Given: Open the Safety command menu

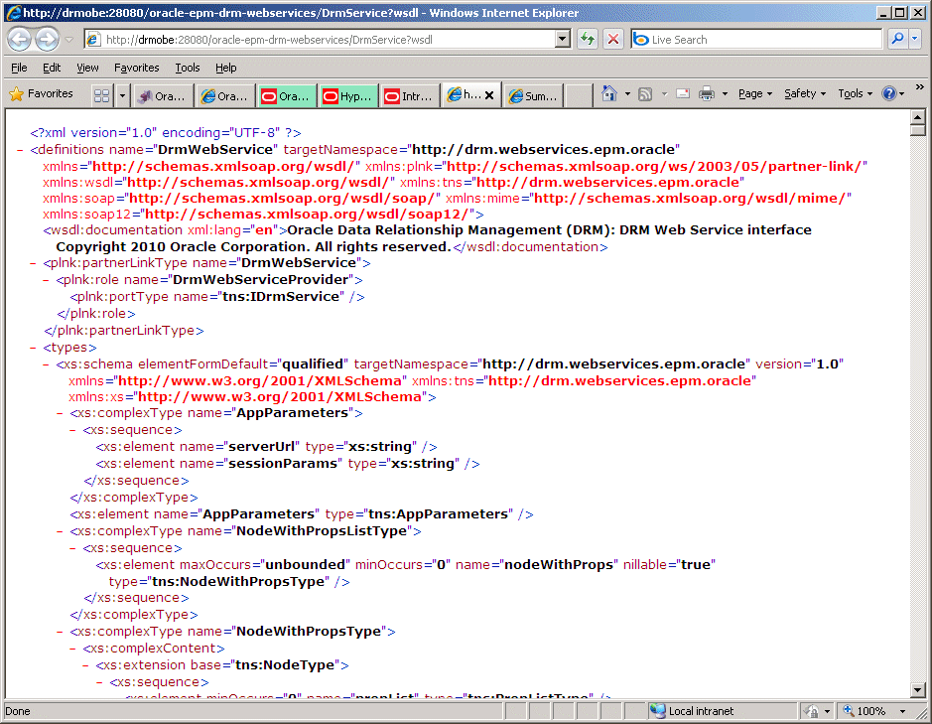Looking at the screenshot, I should (805, 94).
